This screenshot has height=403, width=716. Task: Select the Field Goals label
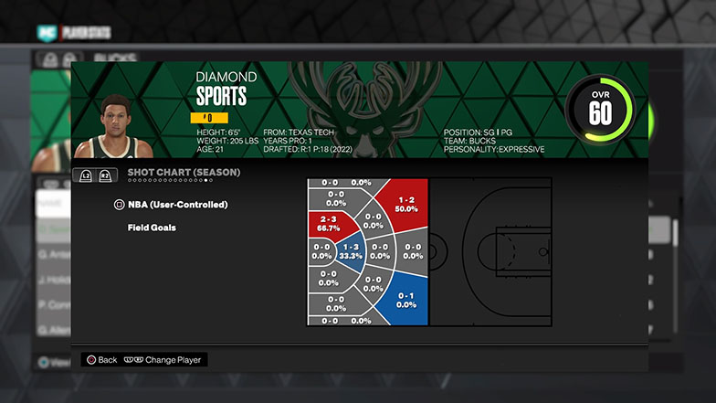pos(152,228)
